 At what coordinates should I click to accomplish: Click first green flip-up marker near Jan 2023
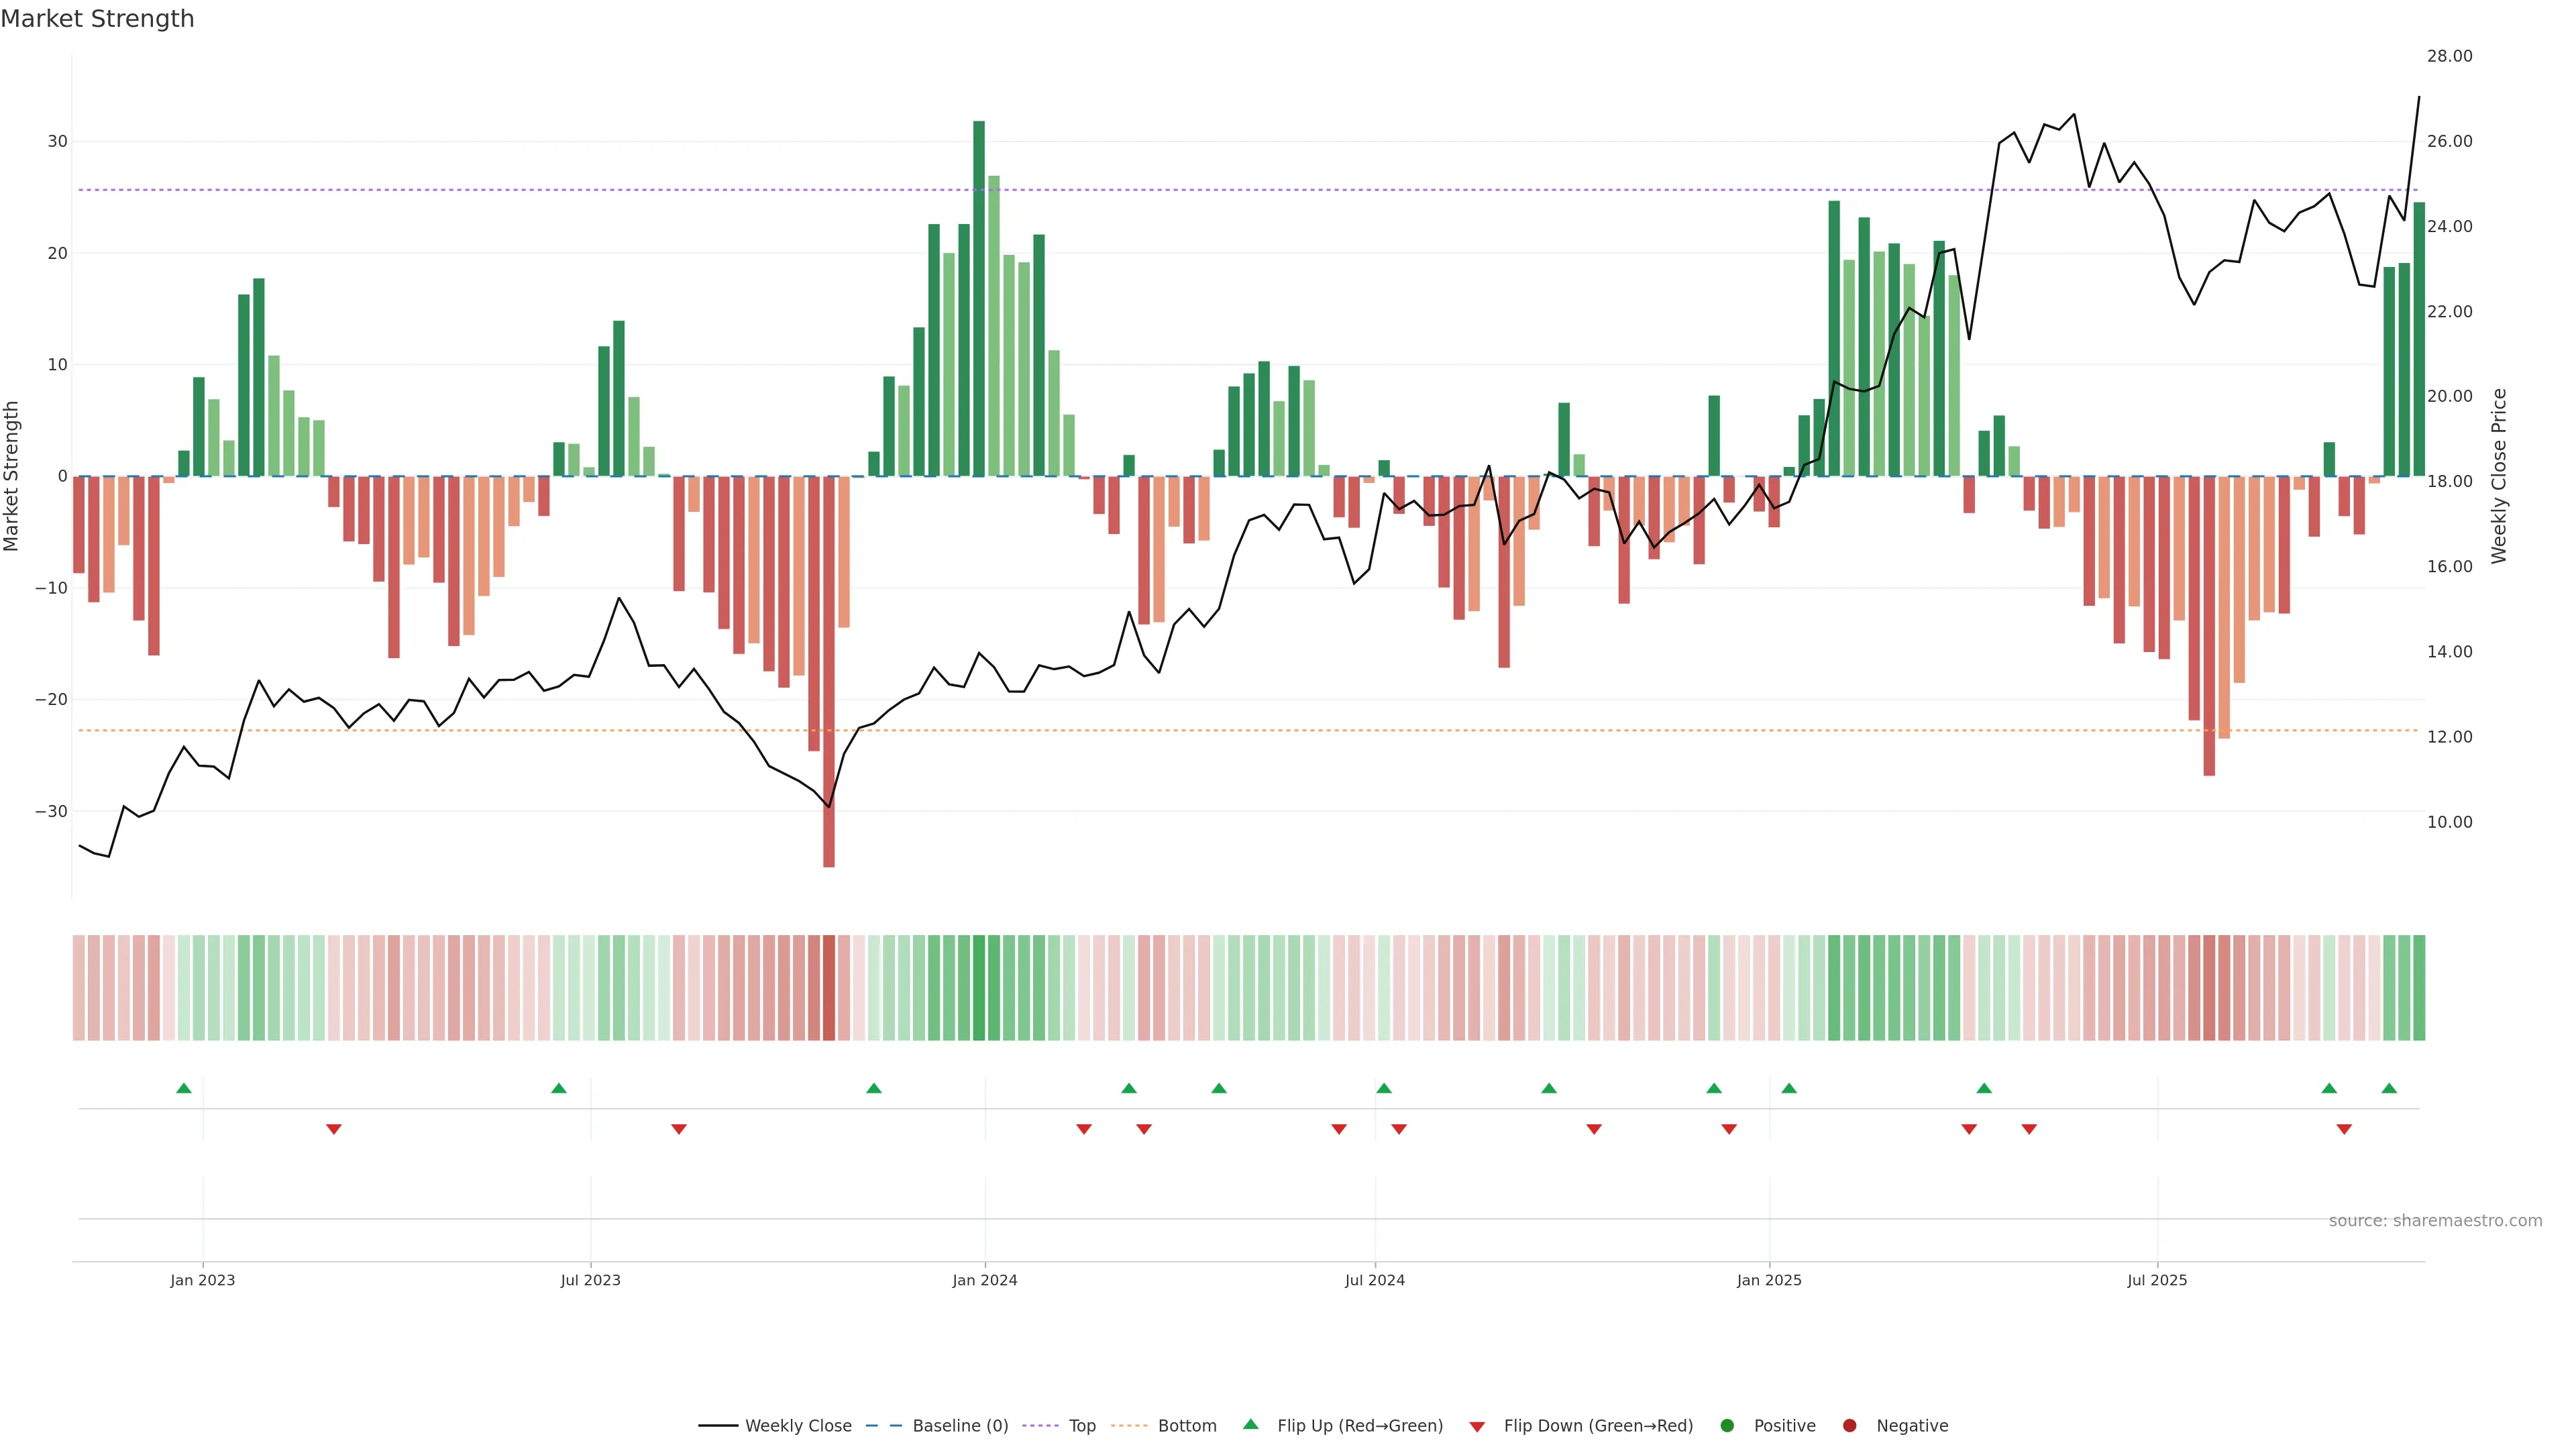(x=184, y=1088)
